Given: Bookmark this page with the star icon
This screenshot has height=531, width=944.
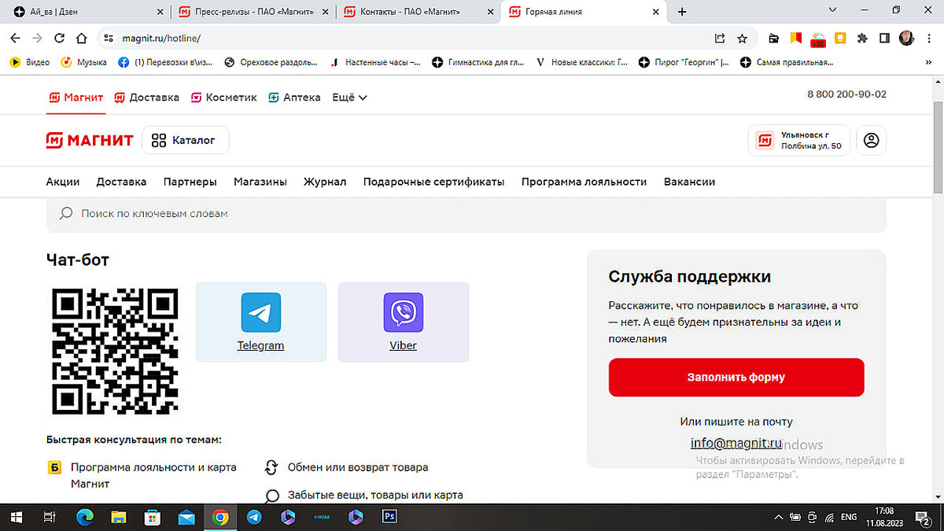Looking at the screenshot, I should 742,38.
